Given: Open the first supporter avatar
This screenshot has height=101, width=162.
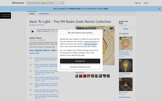Looking at the screenshot, I should (77, 76).
